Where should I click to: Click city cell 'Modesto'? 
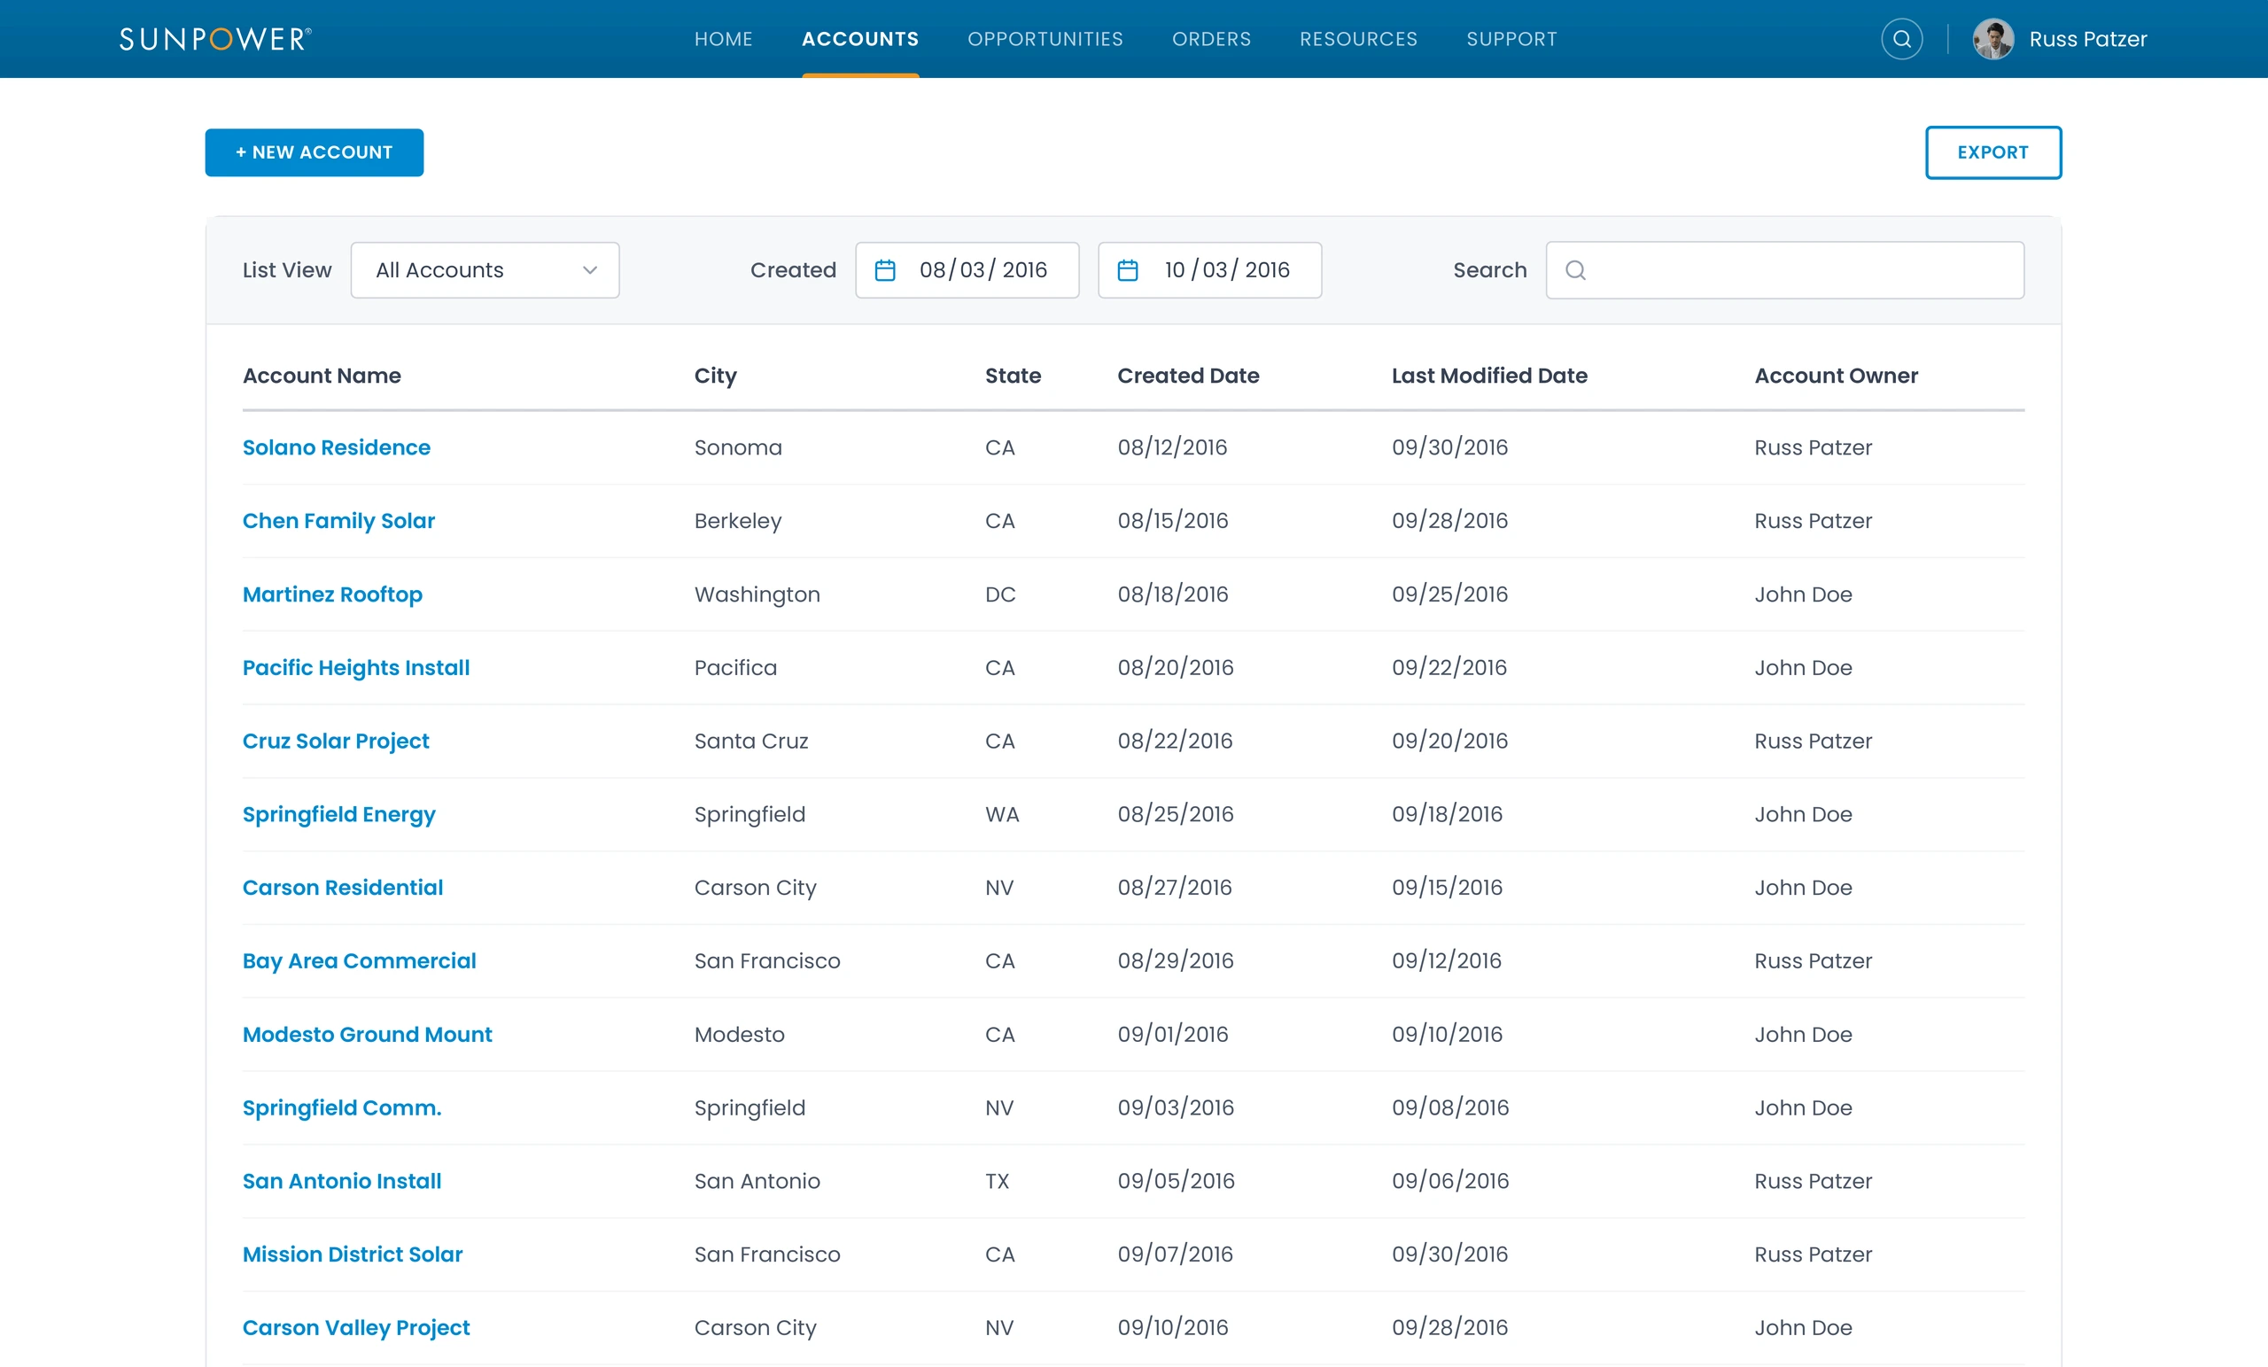click(739, 1035)
